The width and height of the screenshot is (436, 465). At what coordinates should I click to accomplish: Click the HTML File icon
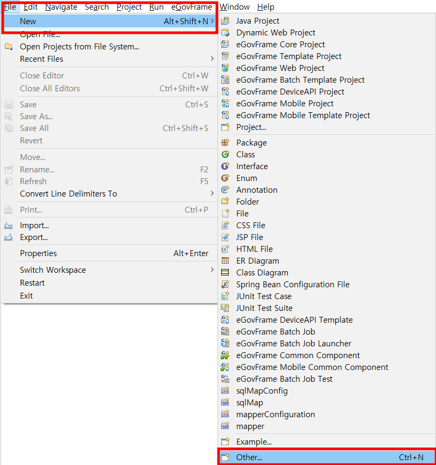(226, 249)
